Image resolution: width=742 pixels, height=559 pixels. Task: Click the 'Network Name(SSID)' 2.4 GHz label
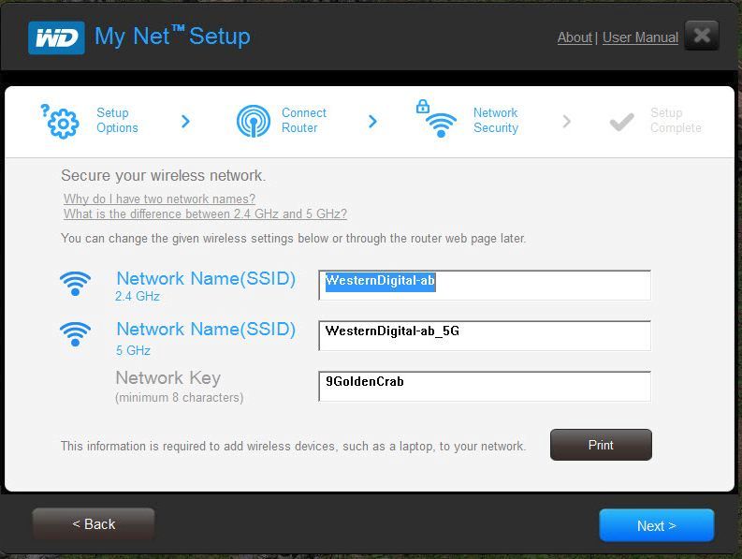[x=206, y=278]
